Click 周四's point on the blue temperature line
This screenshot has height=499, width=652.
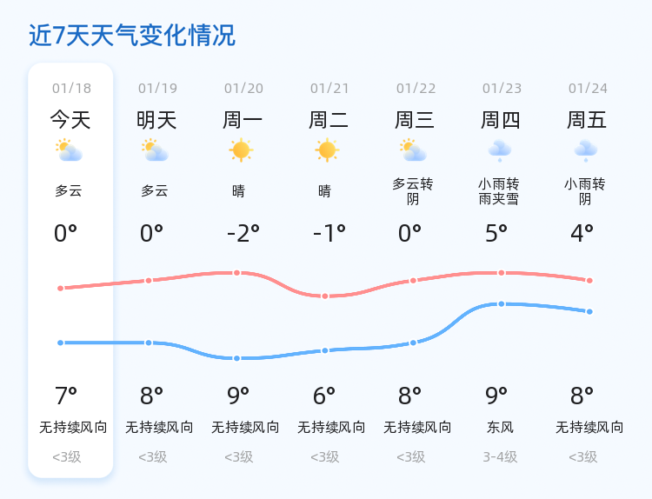501,304
